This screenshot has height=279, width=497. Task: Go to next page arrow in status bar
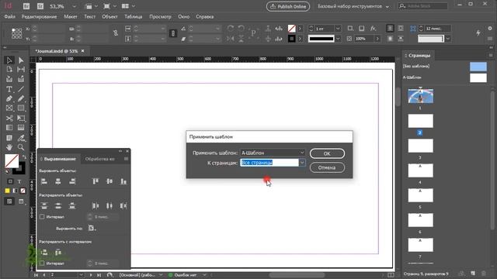91,275
